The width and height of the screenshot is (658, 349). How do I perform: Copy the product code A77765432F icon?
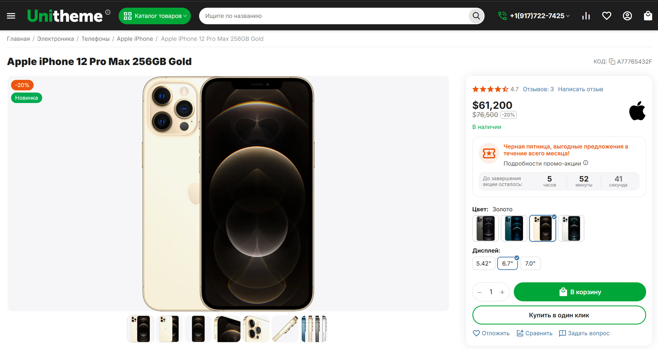612,62
